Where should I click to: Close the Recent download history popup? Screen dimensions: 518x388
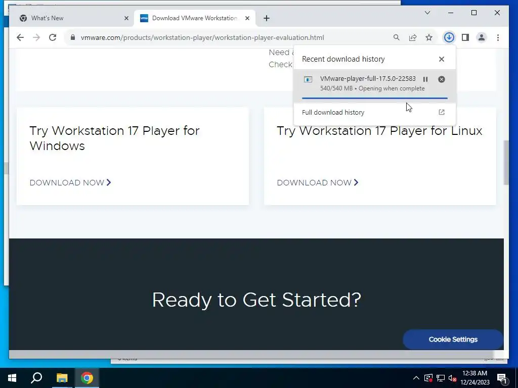point(441,59)
